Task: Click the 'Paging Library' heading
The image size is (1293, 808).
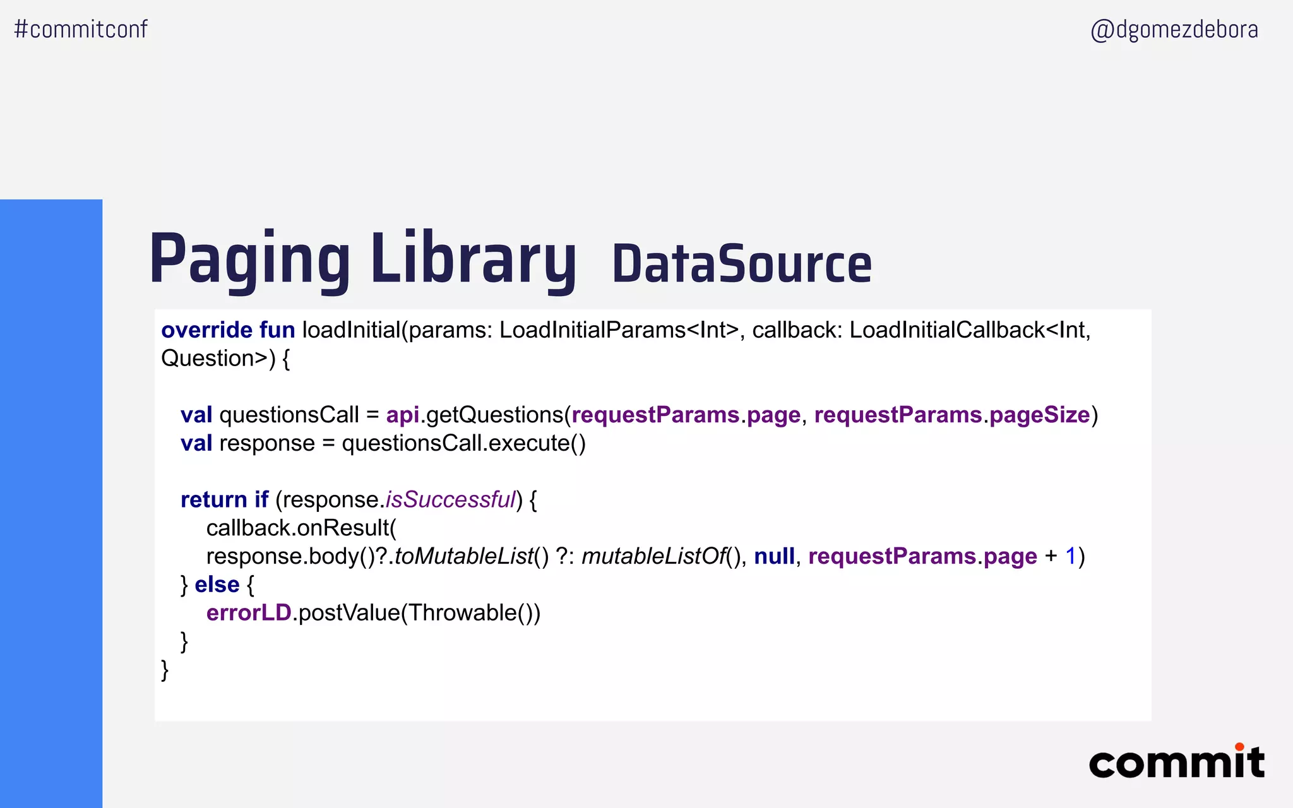Action: (x=362, y=261)
